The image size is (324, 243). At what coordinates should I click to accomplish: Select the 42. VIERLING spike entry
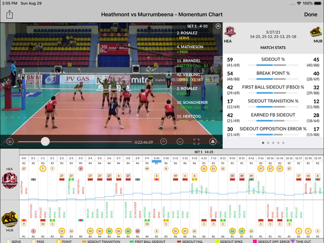(196, 77)
